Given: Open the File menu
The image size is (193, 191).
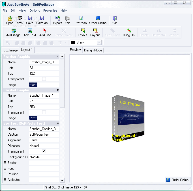Looking at the screenshot, I should coord(5,10).
